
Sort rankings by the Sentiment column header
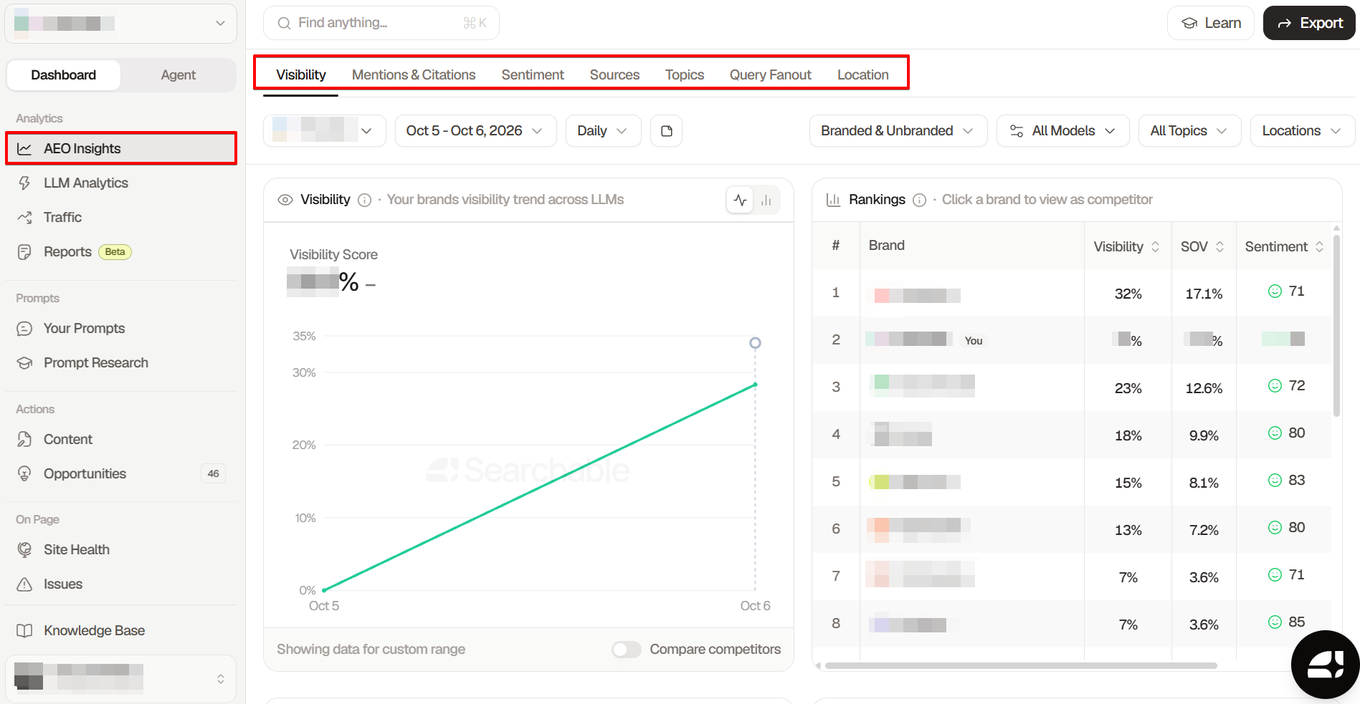point(1284,246)
